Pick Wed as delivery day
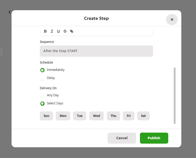This screenshot has height=158, width=196. (x=96, y=116)
